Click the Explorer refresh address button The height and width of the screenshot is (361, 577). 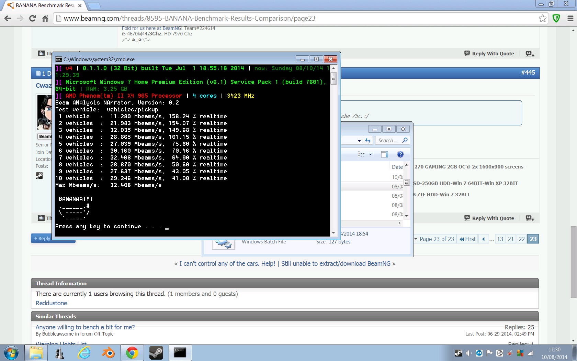click(368, 140)
